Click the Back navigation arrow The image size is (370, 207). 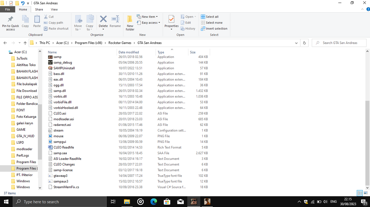[5, 43]
